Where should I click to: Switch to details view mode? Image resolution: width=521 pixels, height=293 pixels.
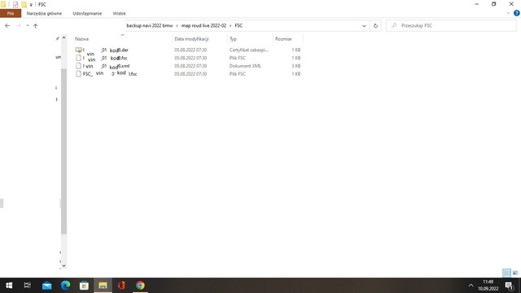(506, 273)
